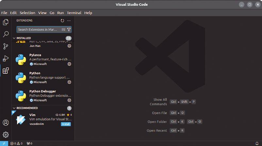Select the Extensions view icon
Image resolution: width=262 pixels, height=146 pixels.
[x=6, y=71]
